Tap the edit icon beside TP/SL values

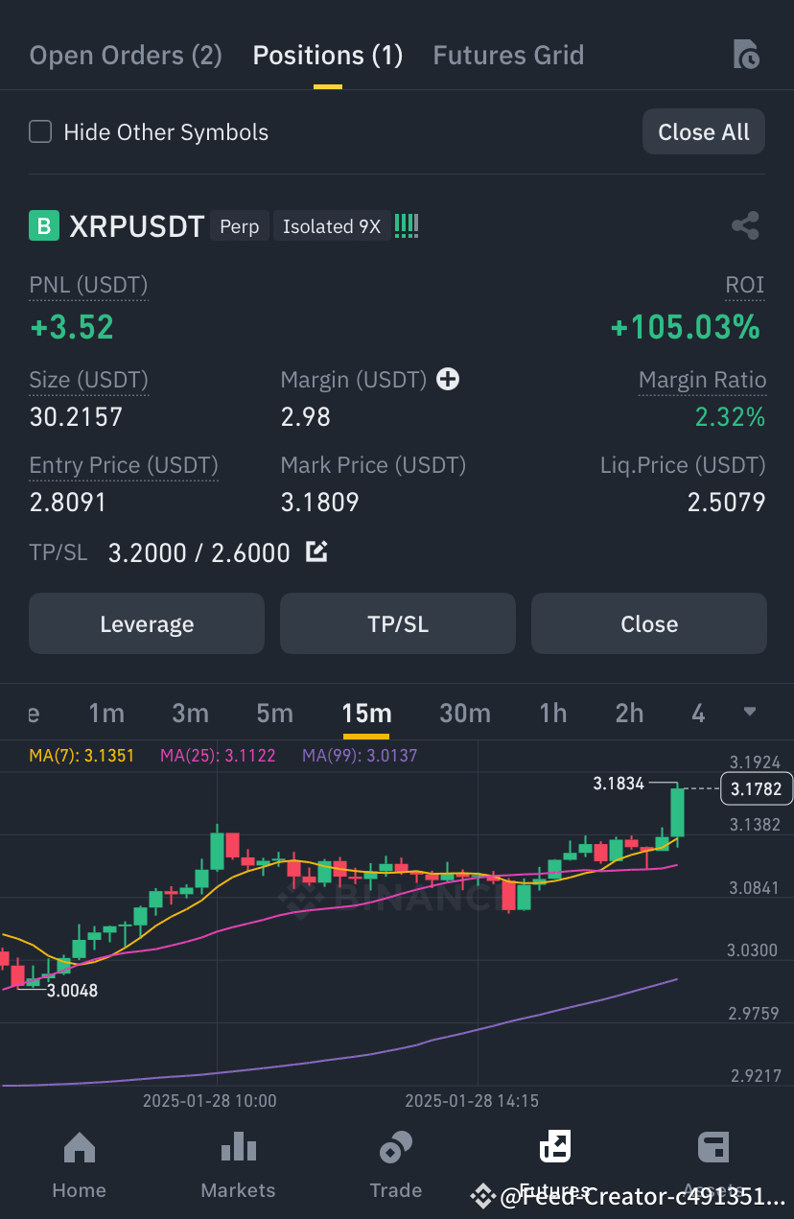point(316,551)
